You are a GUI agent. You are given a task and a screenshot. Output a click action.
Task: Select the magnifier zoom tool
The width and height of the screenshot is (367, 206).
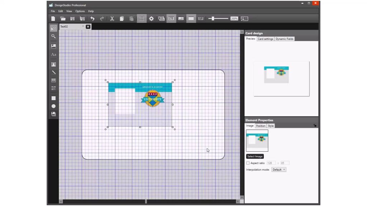coord(54,36)
